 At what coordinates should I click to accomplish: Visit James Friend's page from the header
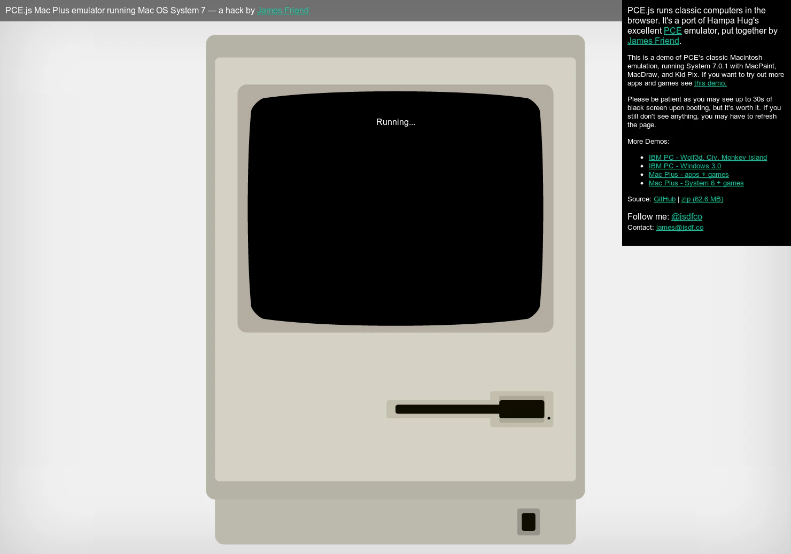pyautogui.click(x=283, y=10)
